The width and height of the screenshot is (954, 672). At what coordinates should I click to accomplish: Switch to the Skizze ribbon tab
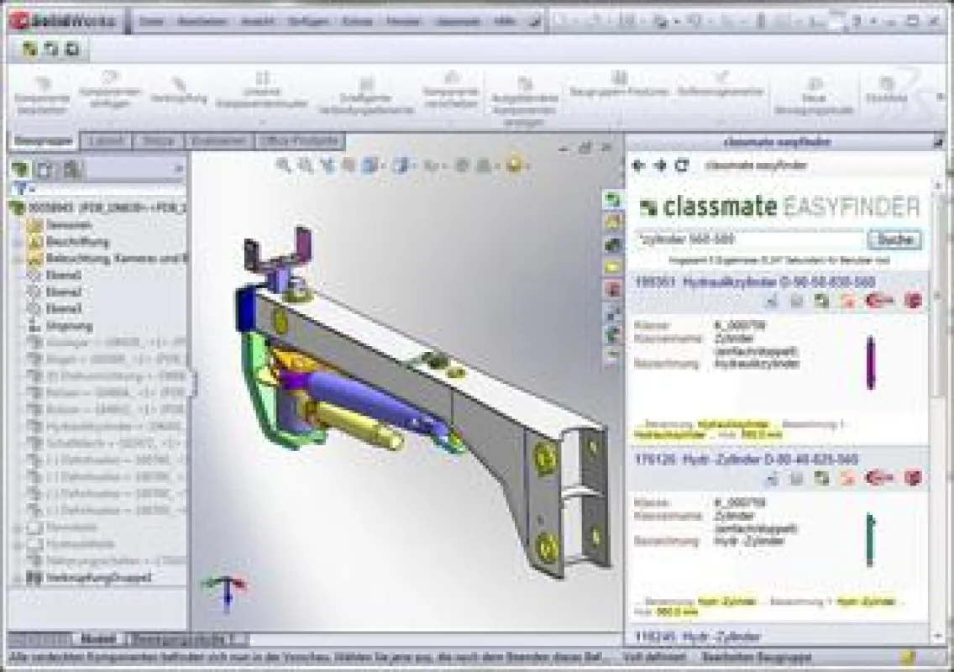click(158, 141)
